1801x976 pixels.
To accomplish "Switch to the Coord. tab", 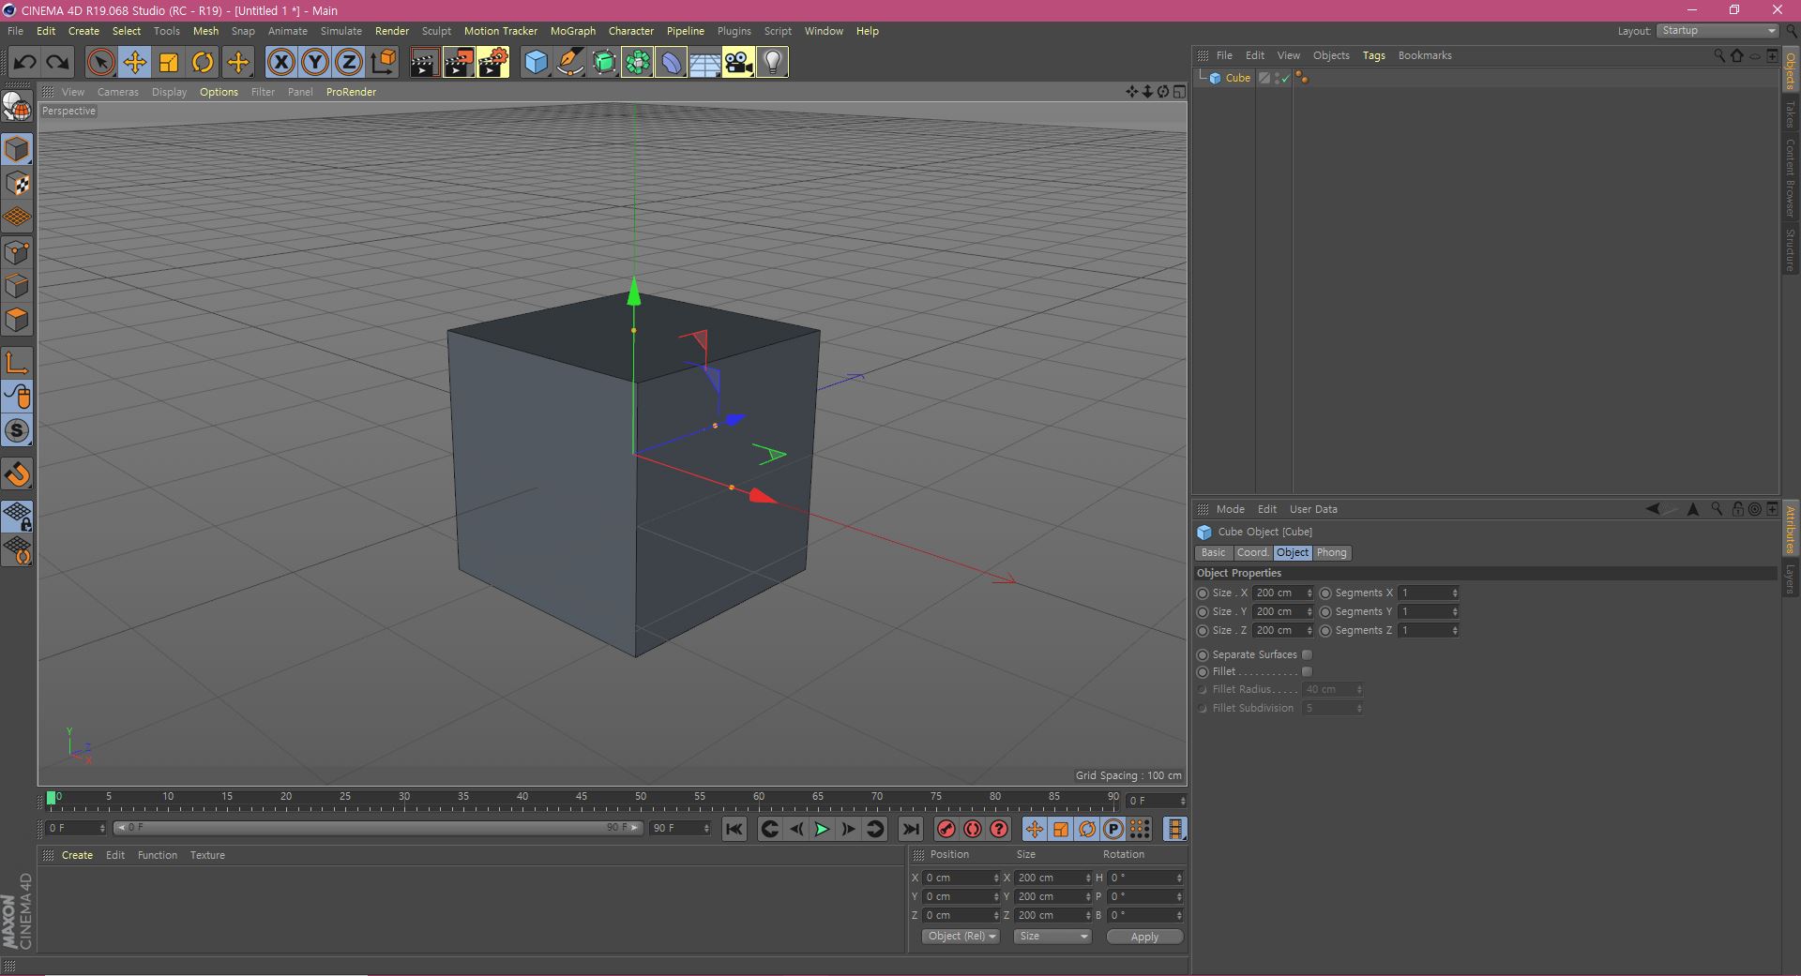I will [1251, 552].
